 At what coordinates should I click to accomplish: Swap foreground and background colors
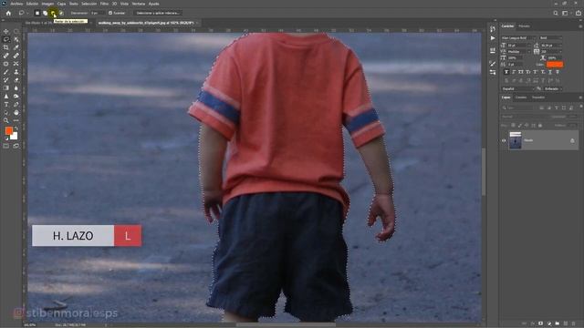pyautogui.click(x=16, y=128)
